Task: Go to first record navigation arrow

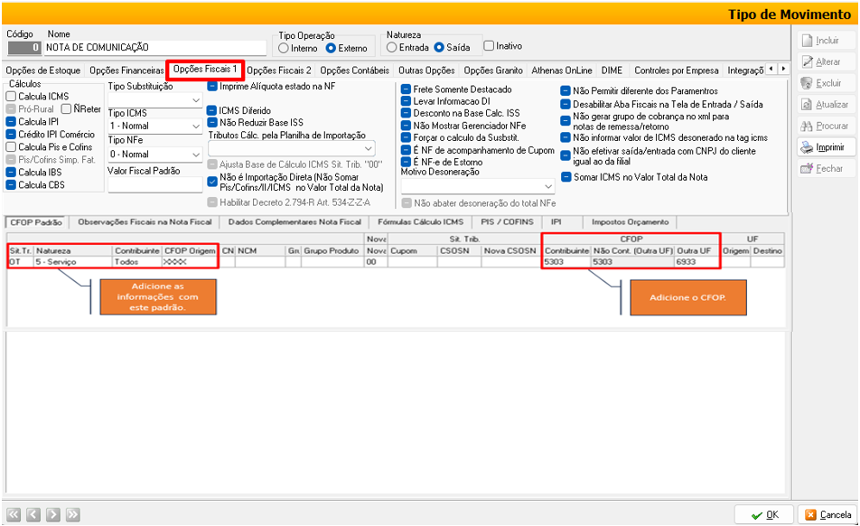Action: coord(14,514)
